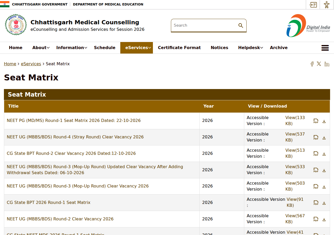Go to the Home menu item
Viewport: 334px width, 235px height.
[x=16, y=48]
